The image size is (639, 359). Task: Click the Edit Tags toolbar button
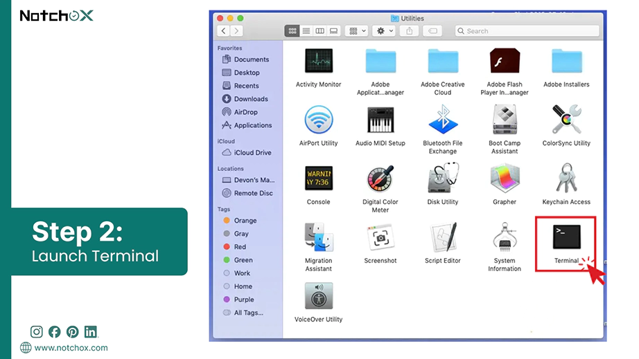click(432, 31)
